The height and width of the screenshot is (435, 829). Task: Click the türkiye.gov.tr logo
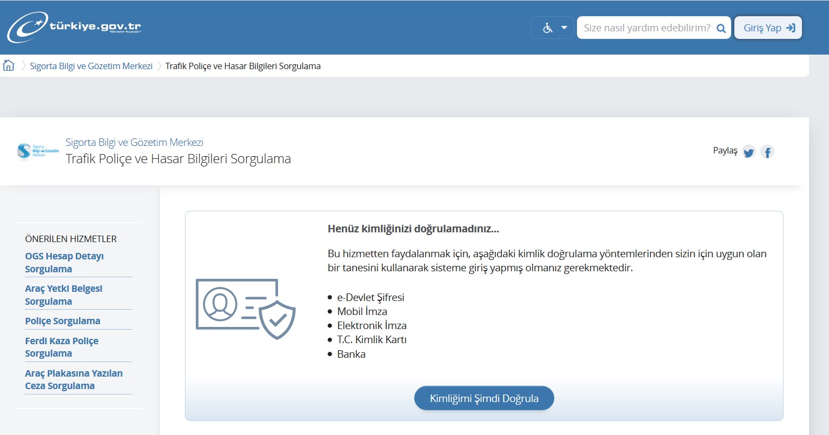pos(74,27)
